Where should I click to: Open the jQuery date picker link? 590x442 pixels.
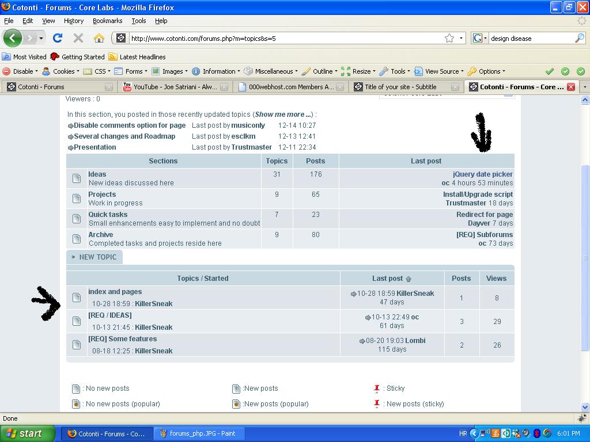[482, 174]
